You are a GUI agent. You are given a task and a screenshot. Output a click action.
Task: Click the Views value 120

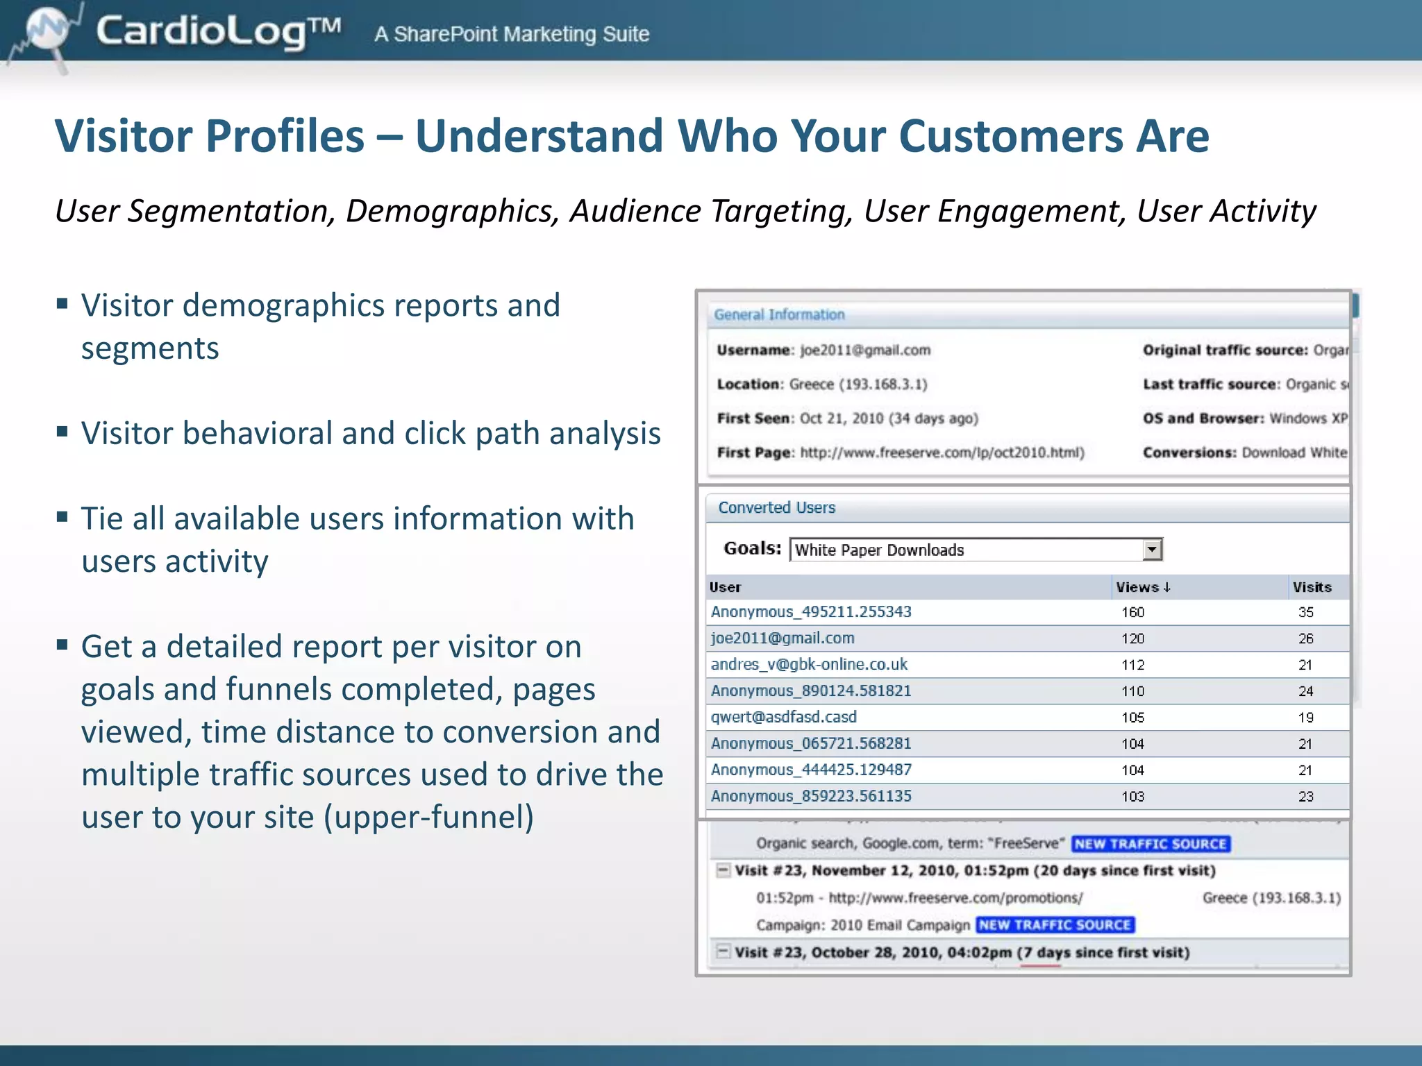tap(1132, 638)
